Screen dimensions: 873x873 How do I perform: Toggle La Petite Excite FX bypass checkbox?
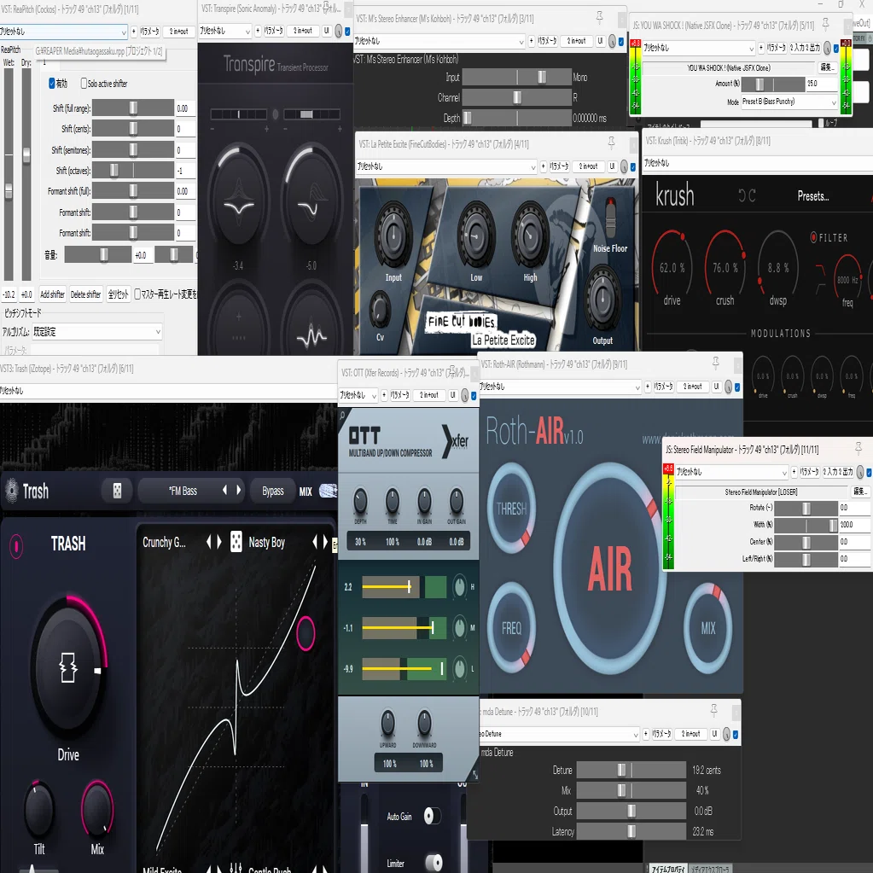(633, 166)
